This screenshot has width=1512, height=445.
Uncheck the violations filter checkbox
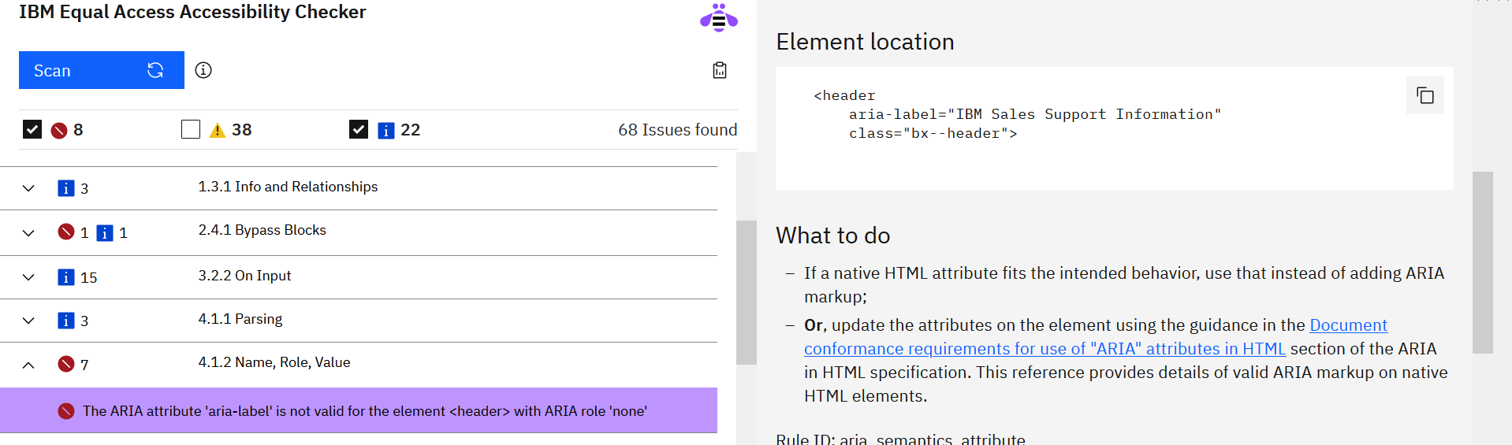click(x=32, y=129)
